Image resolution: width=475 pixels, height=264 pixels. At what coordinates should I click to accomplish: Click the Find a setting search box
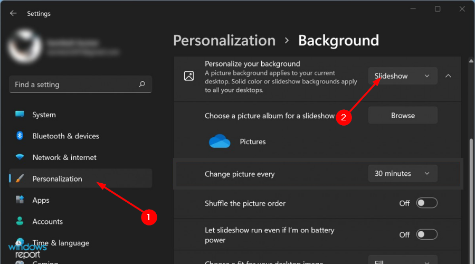click(74, 84)
